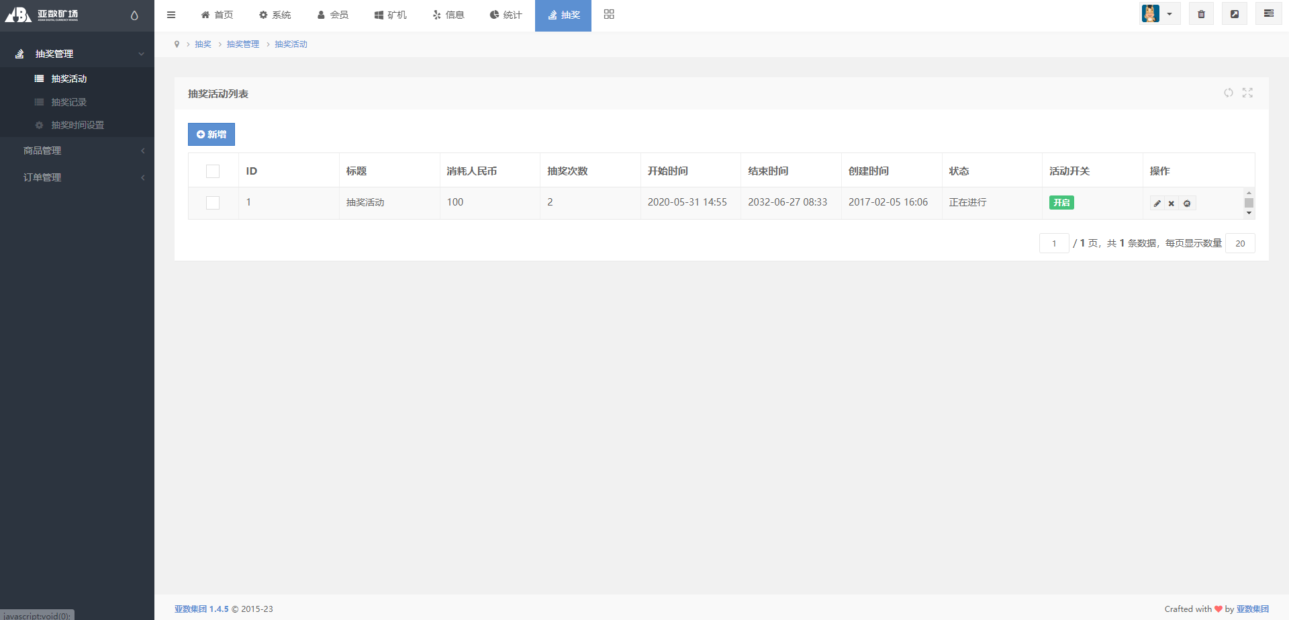Screen dimensions: 1289x620
Task: Check the checkbox for row ID 1
Action: pos(213,203)
